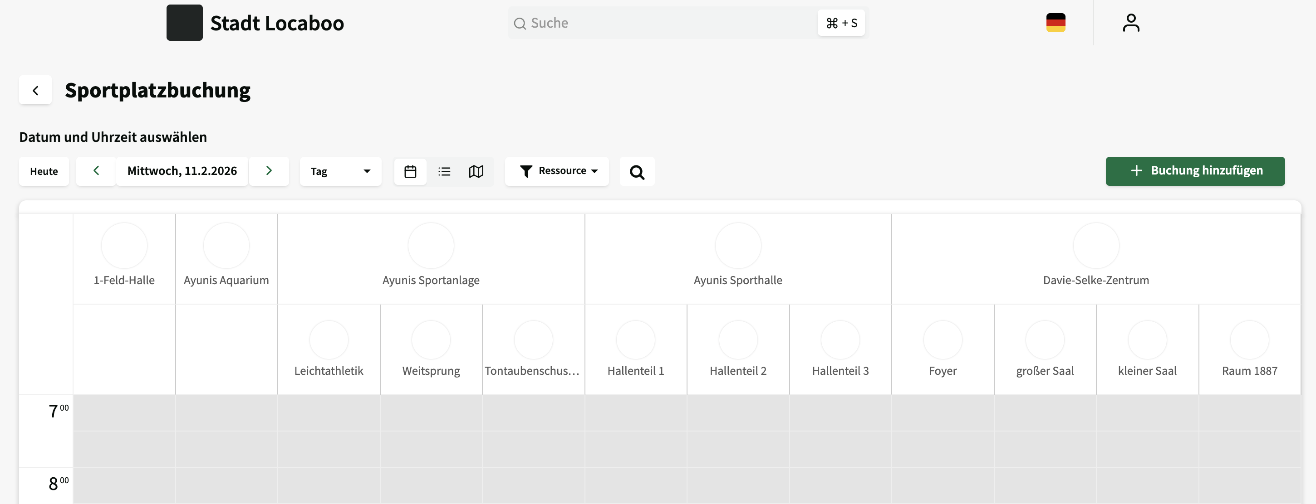
Task: Open the Tag view dropdown
Action: click(x=340, y=171)
